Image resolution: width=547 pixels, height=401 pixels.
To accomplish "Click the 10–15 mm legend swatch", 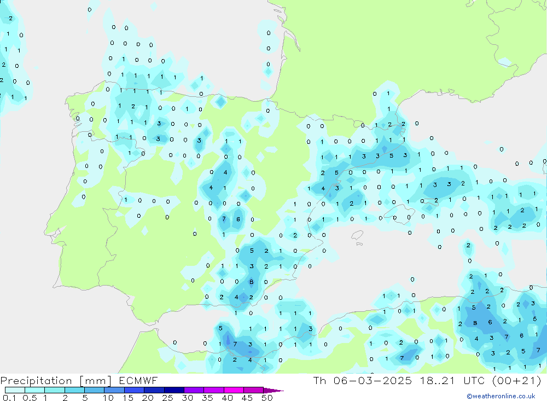I will (x=114, y=390).
